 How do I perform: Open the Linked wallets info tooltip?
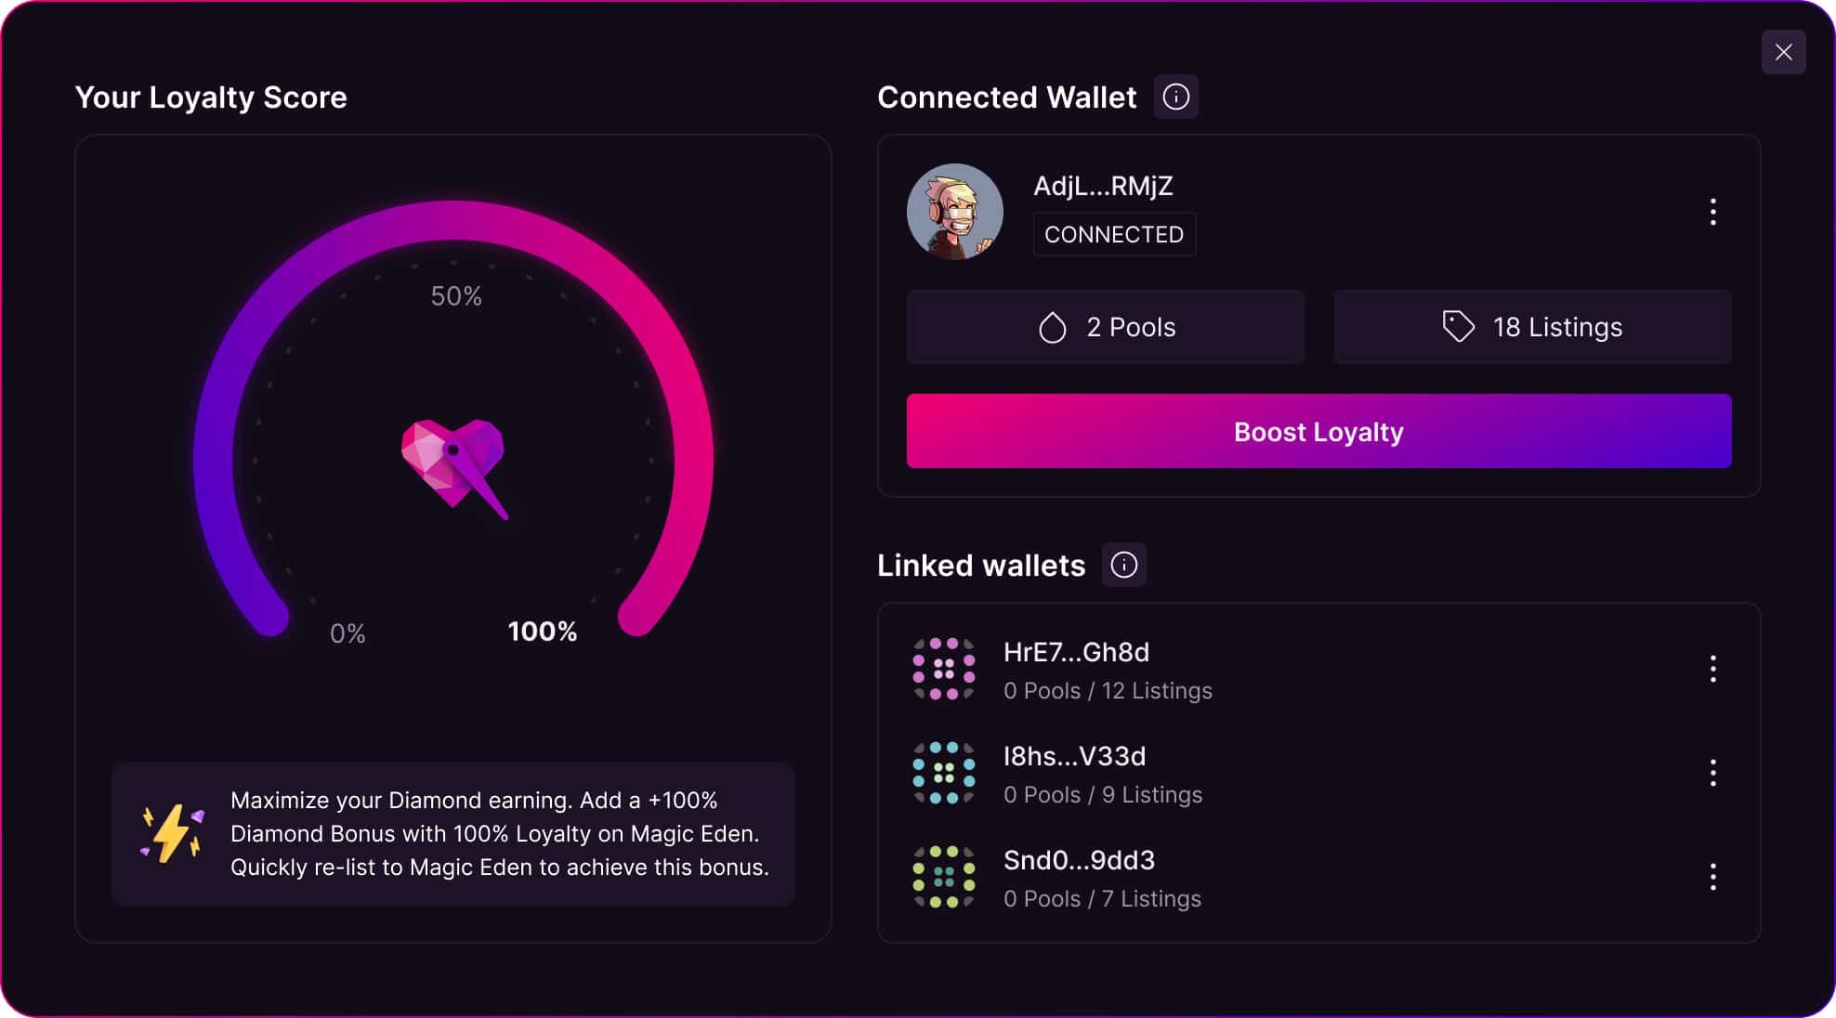click(1123, 565)
